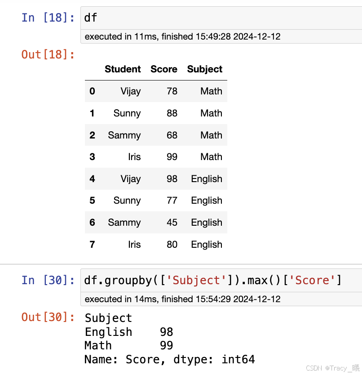Click index label 2 in the table
The image size is (362, 375).
pyautogui.click(x=92, y=135)
